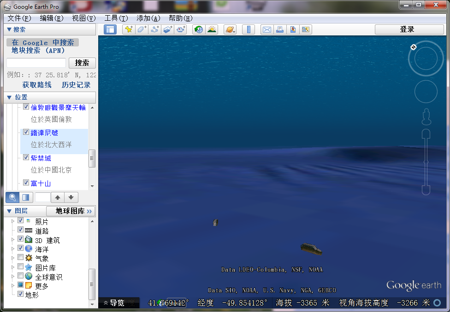Image resolution: width=450 pixels, height=312 pixels.
Task: Expand the 更多 layer node
Action: click(12, 286)
